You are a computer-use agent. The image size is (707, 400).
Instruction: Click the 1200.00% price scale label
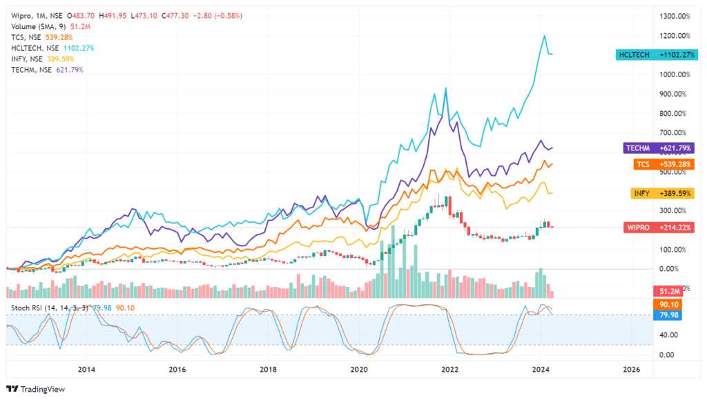click(675, 36)
